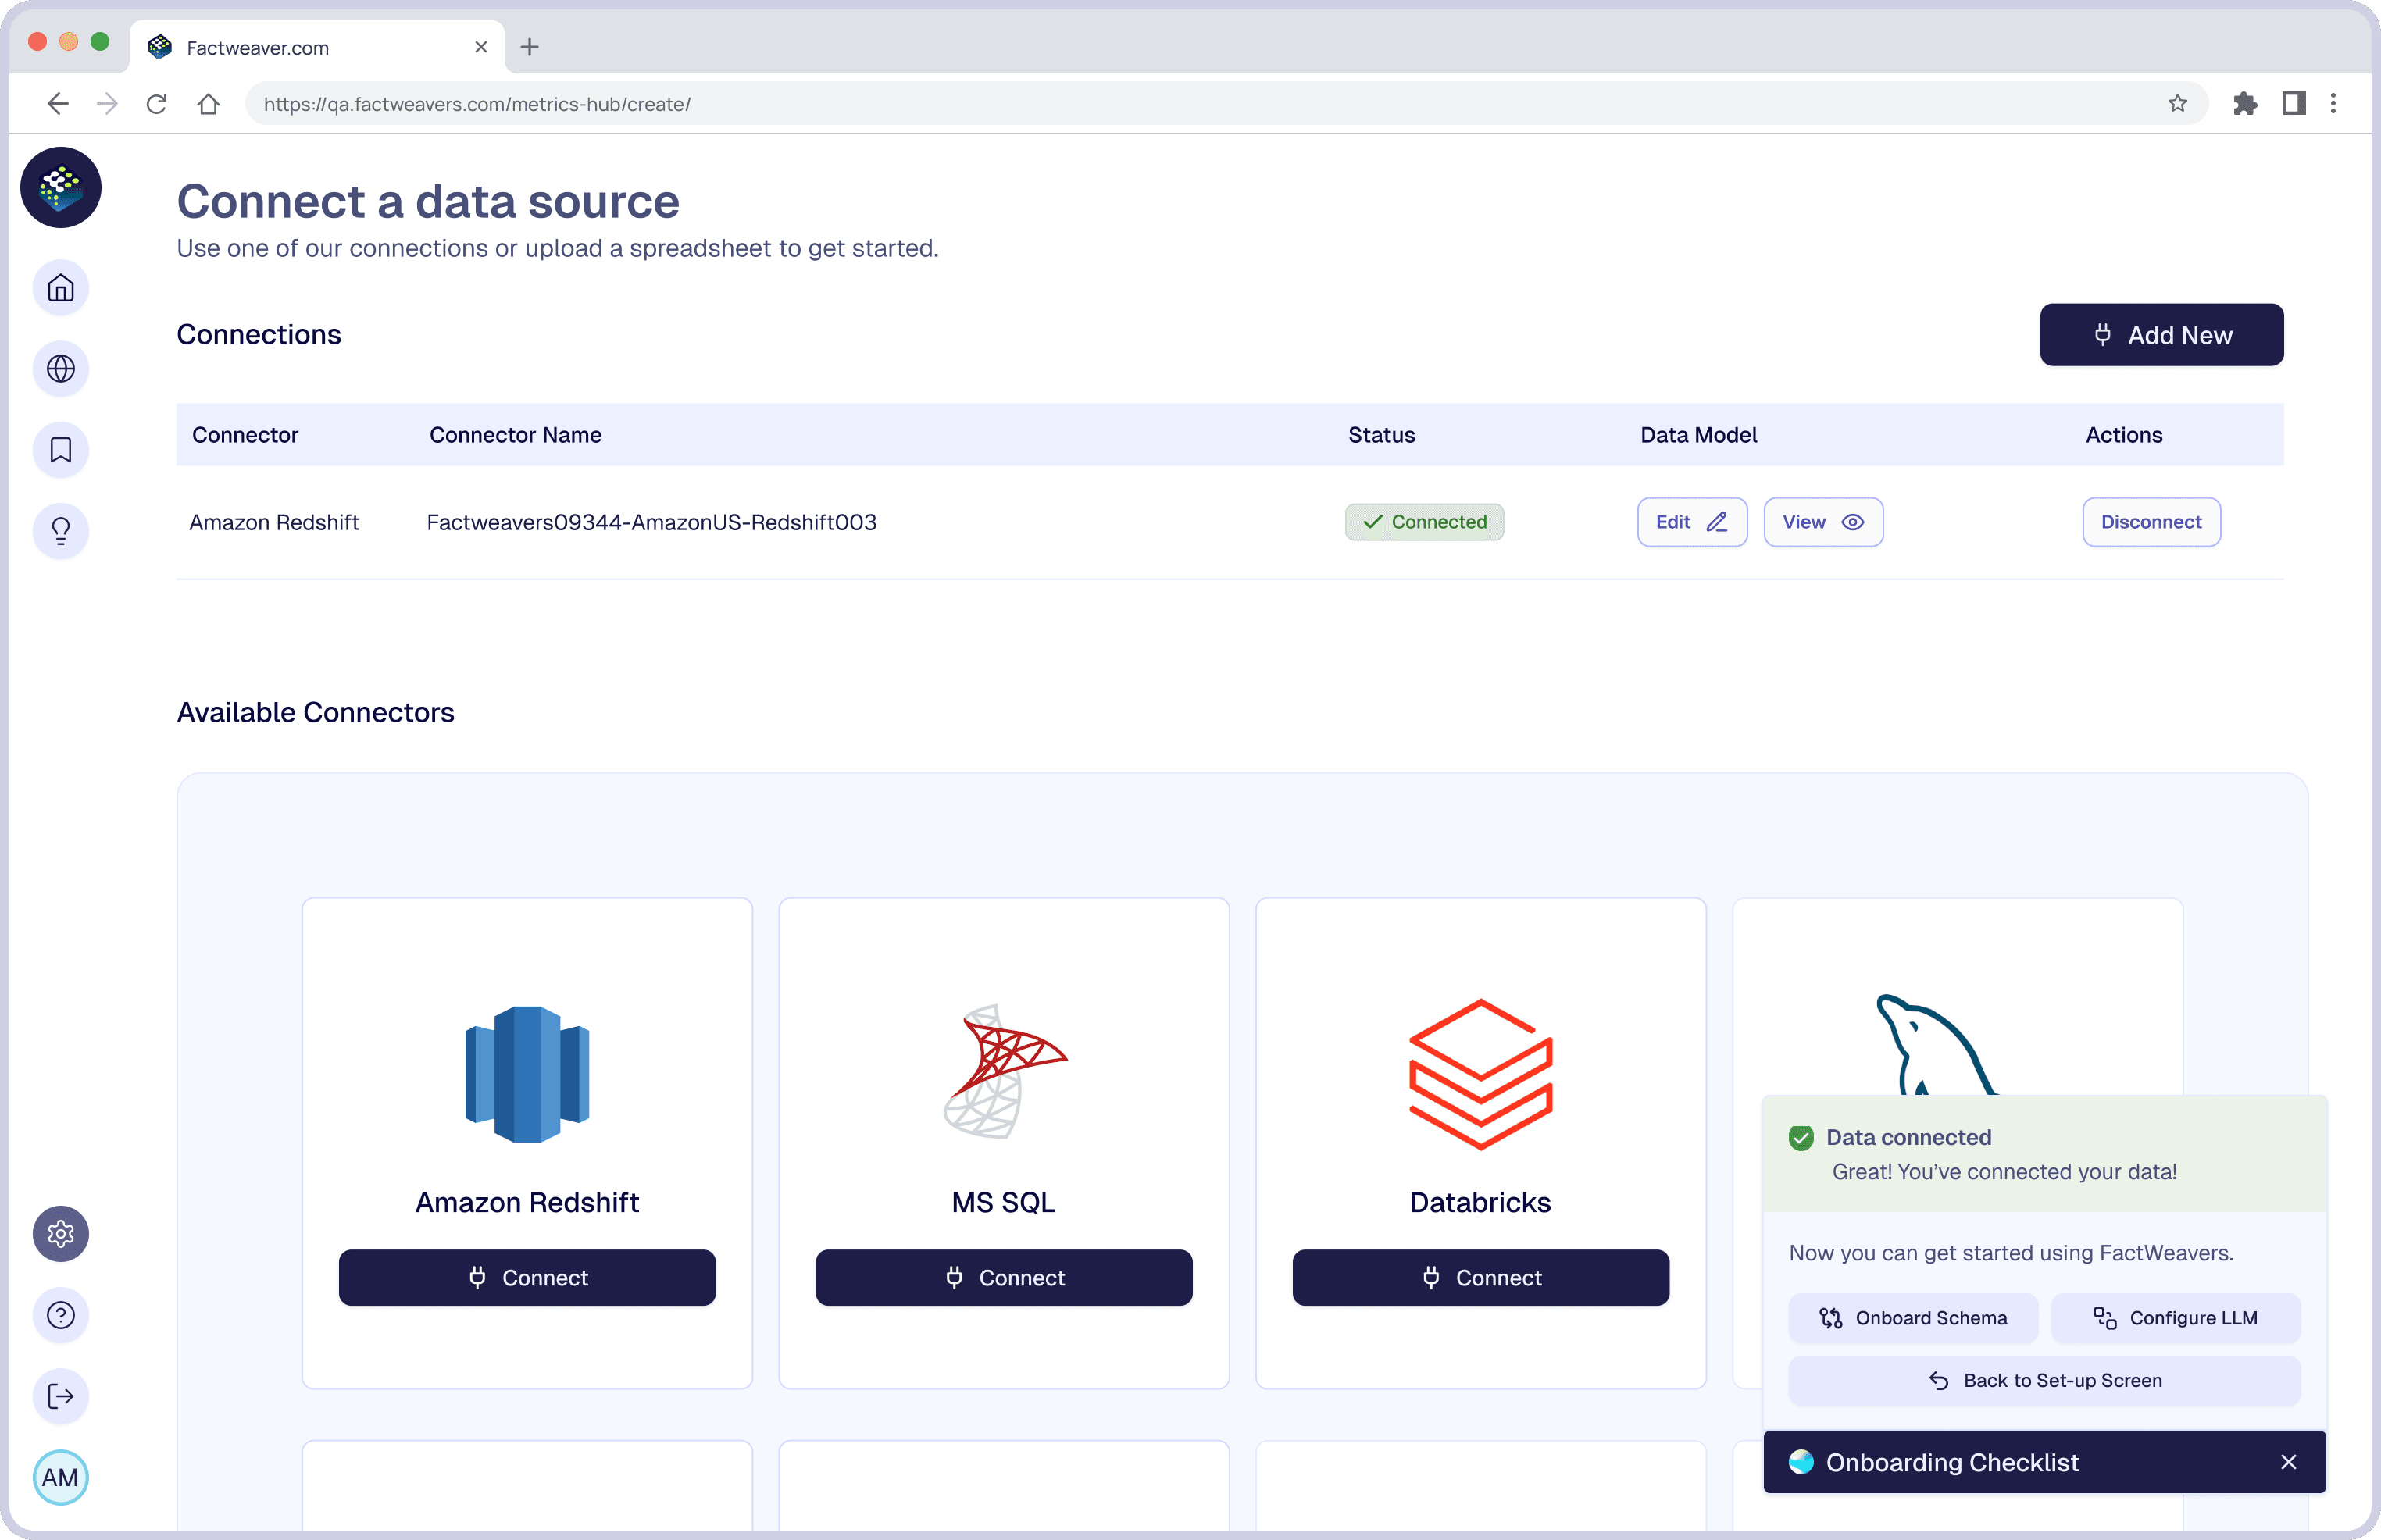Viewport: 2381px width, 1540px height.
Task: Open a new browser tab
Action: point(530,47)
